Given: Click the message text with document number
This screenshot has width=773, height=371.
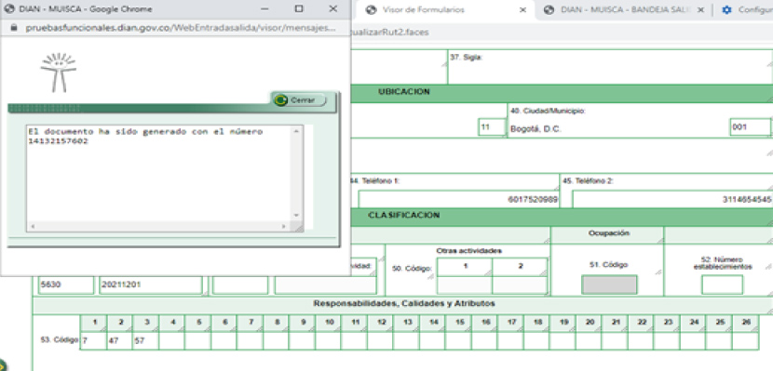Looking at the screenshot, I should [145, 137].
